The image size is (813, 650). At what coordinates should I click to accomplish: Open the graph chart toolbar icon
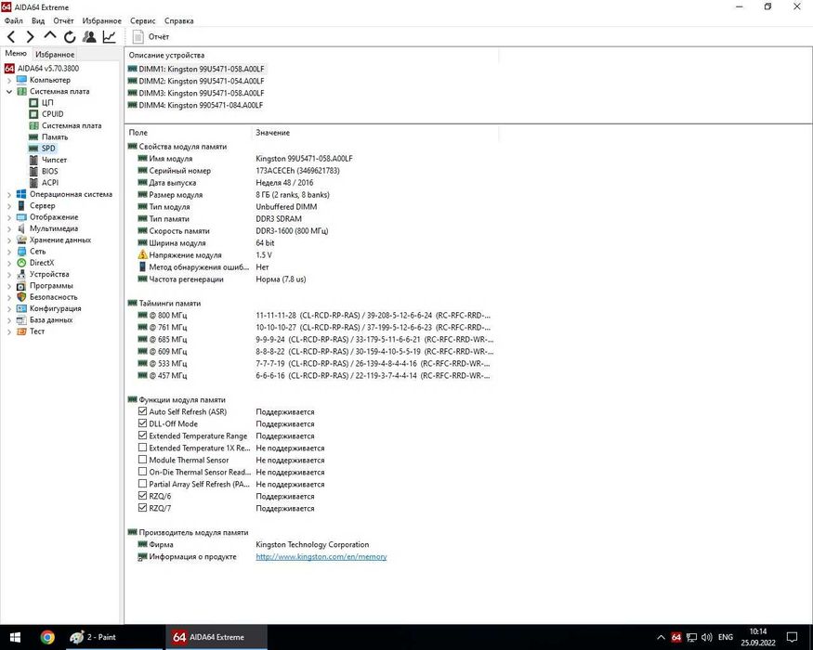coord(109,36)
